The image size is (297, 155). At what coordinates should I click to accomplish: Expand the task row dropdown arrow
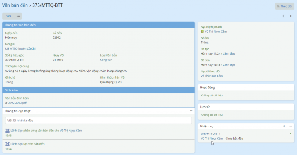pos(290,133)
